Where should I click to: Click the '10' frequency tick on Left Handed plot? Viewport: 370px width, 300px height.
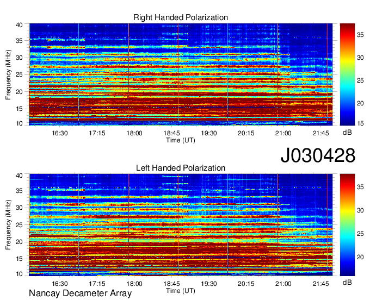(x=19, y=274)
